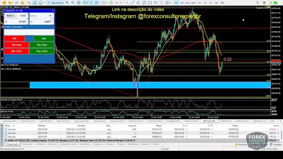Click the IDE MetaEditor toolbar button
The width and height of the screenshot is (283, 159).
17,3
